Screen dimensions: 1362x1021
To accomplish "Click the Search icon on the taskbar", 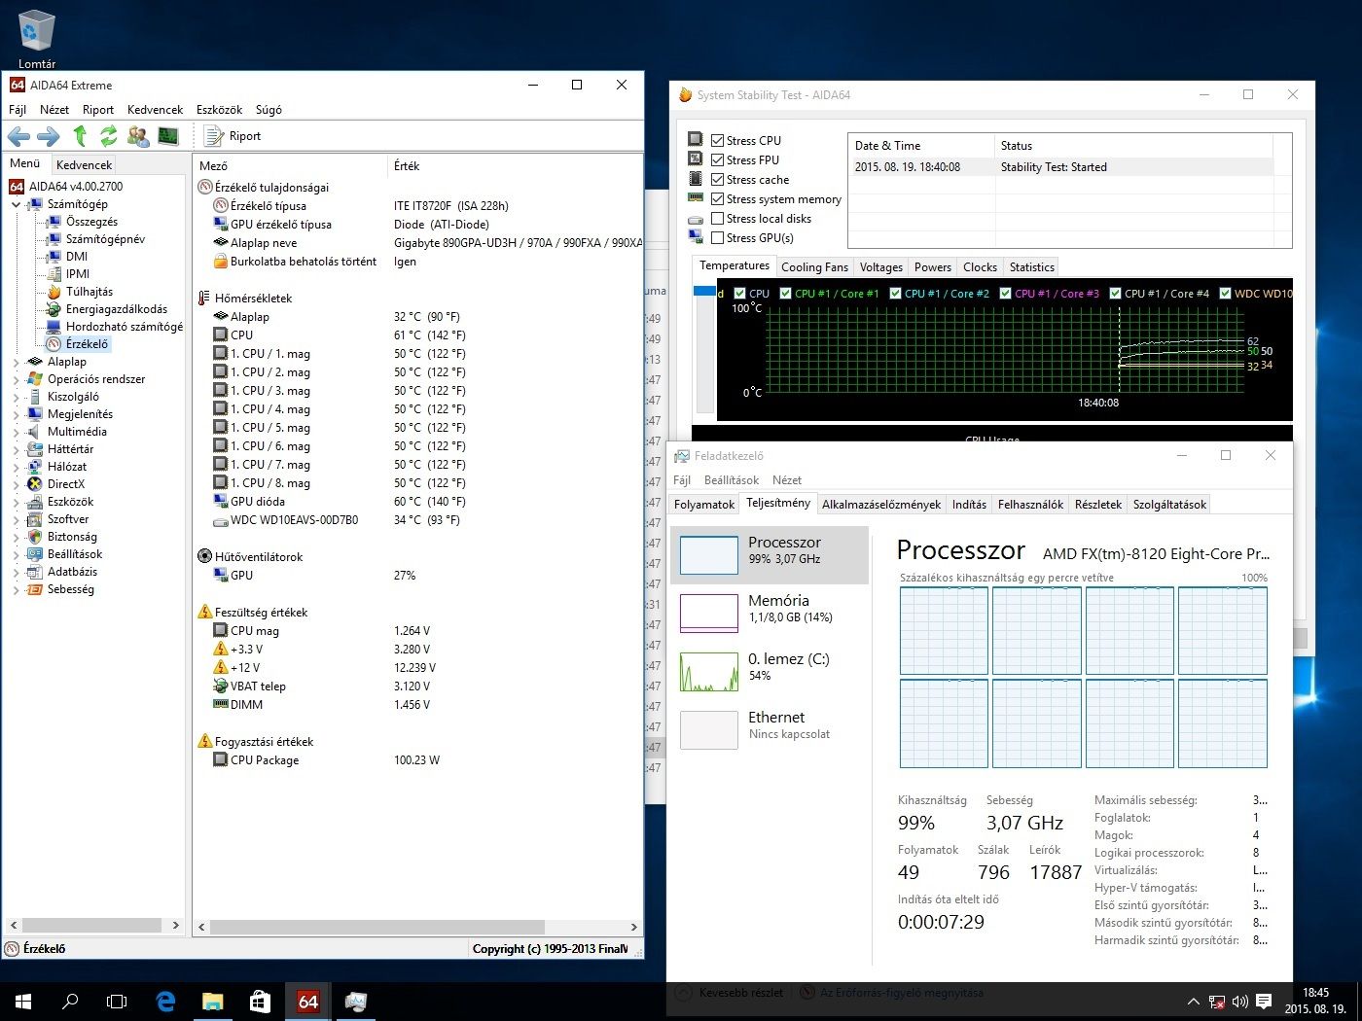I will 70,1002.
